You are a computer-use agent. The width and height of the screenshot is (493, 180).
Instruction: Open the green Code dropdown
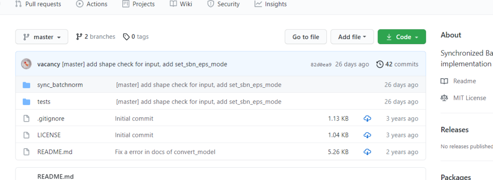click(402, 37)
